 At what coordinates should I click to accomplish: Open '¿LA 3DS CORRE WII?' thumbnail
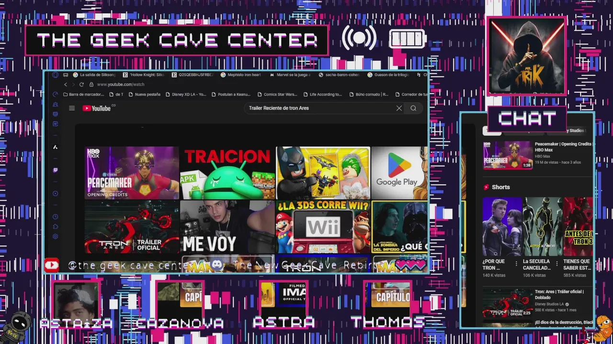tap(323, 227)
